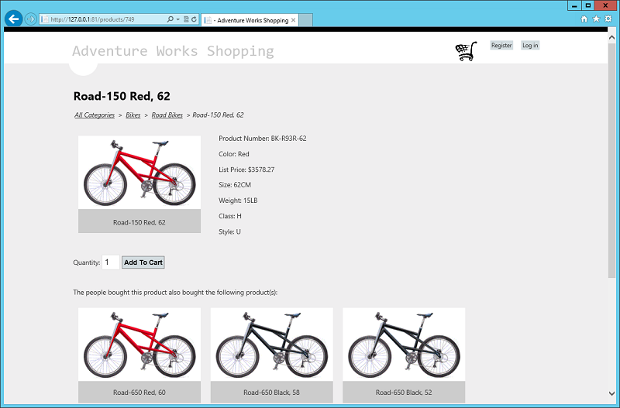Click the search magnifier icon in address bar
Image resolution: width=620 pixels, height=408 pixels.
(x=170, y=19)
